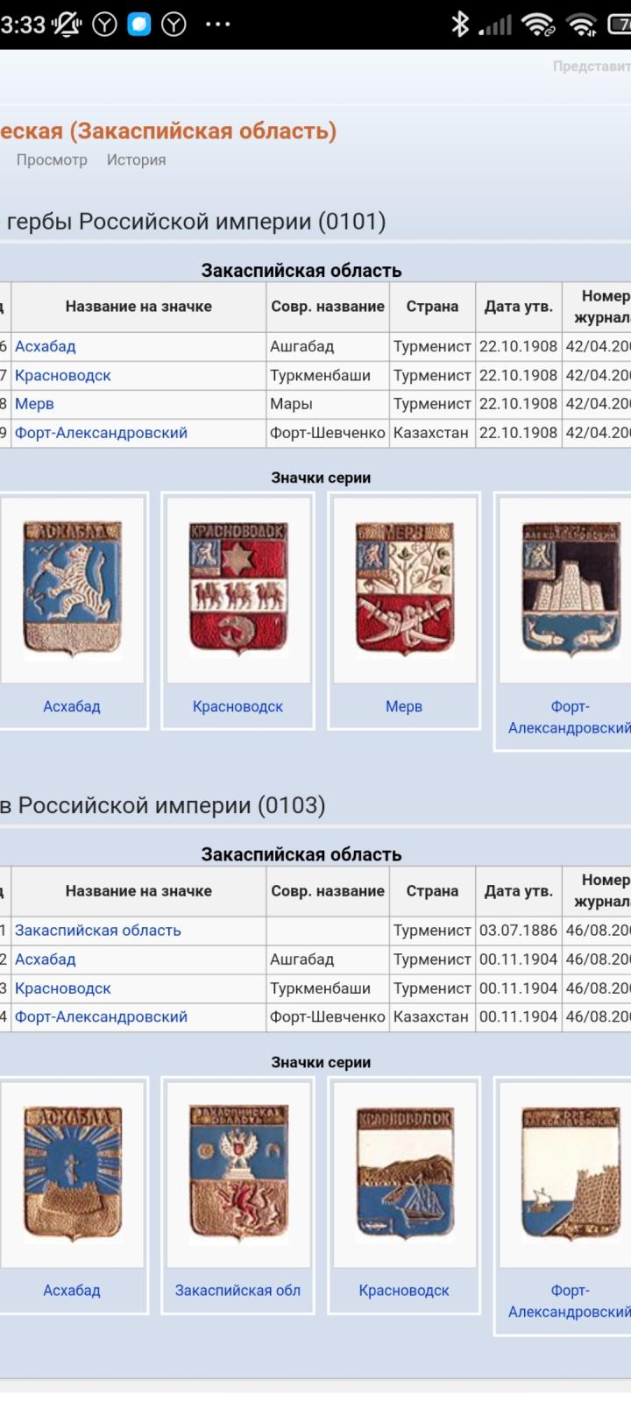Open the Мерв link in the 0101 table
The height and width of the screenshot is (1402, 631).
pyautogui.click(x=34, y=404)
